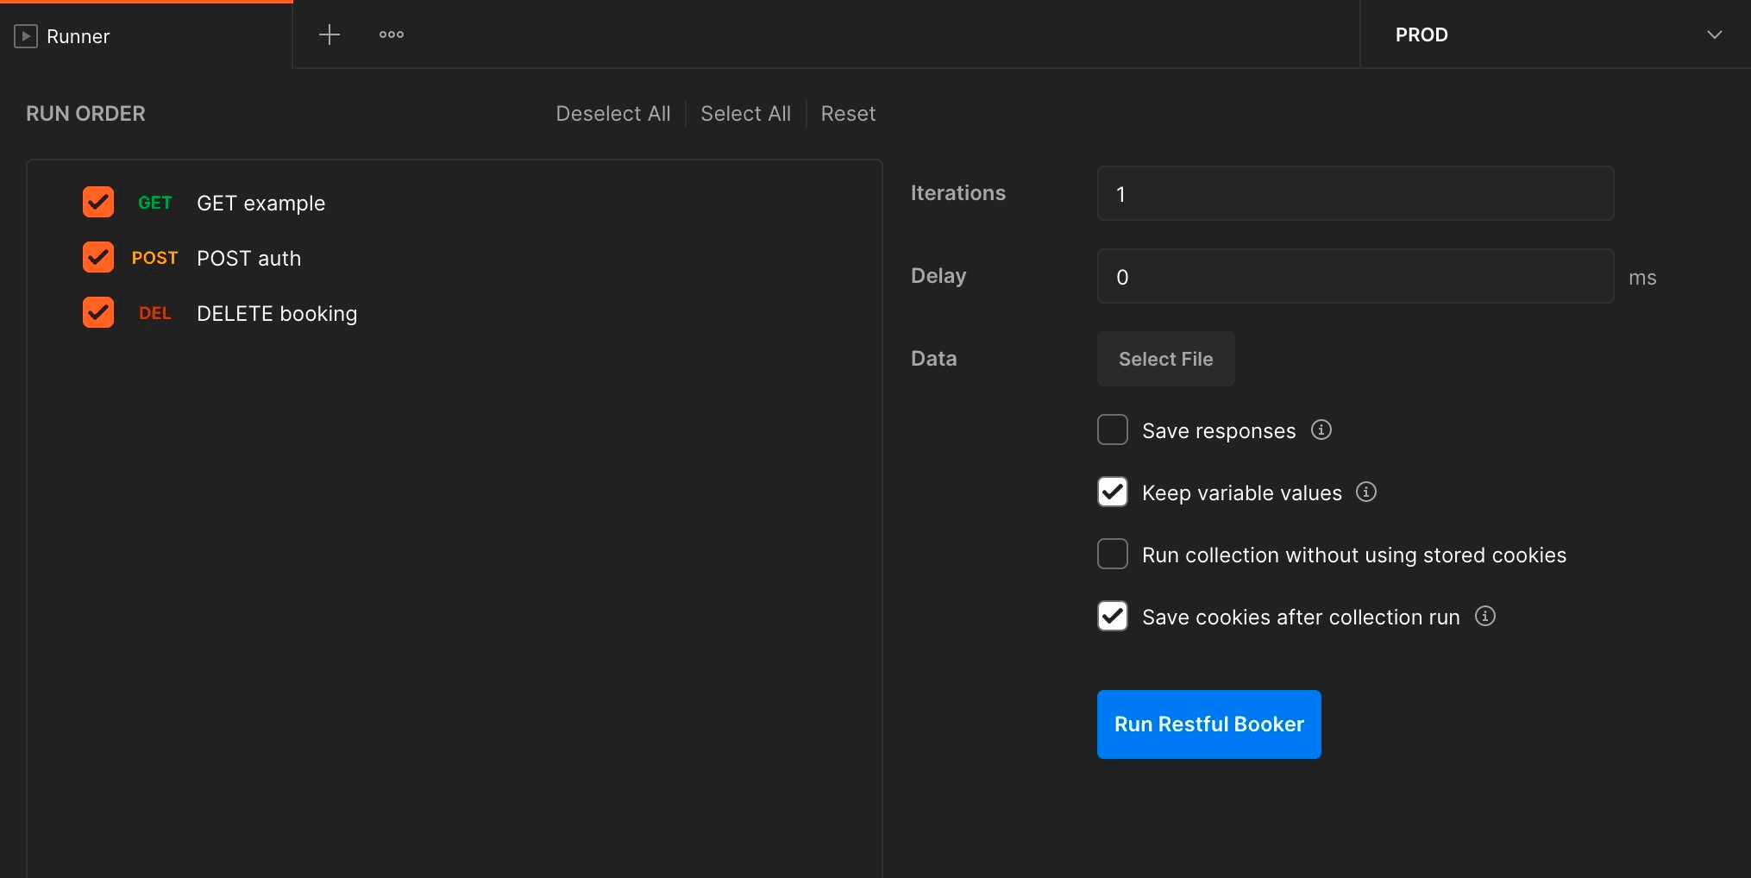Click the Runner play icon
This screenshot has height=878, width=1751.
tap(26, 36)
